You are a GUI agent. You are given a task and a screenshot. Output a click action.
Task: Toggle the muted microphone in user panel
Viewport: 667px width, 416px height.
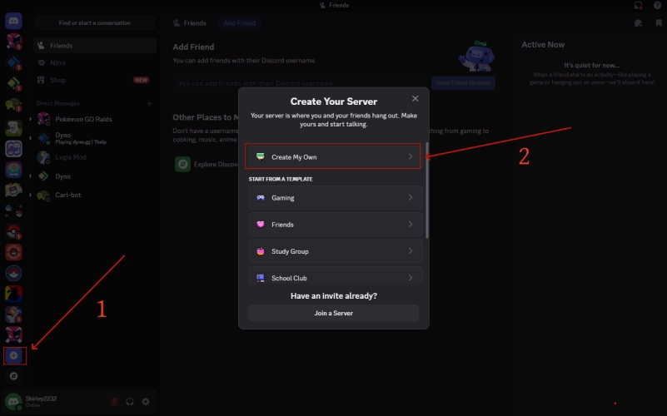coord(114,402)
